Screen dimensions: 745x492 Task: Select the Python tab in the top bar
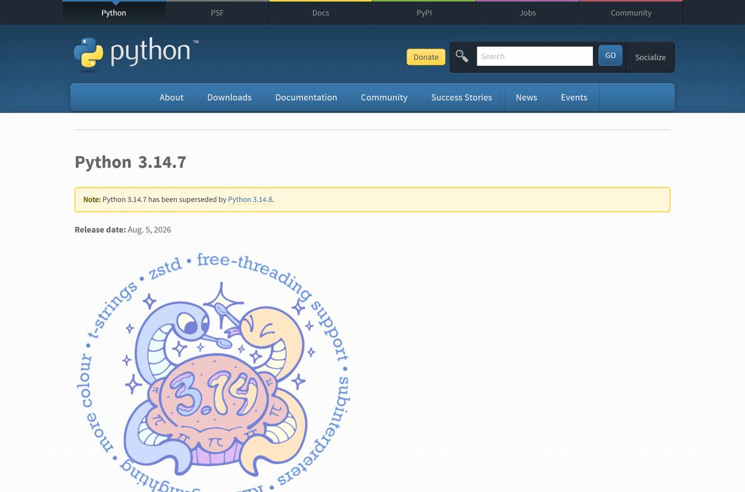pyautogui.click(x=114, y=12)
